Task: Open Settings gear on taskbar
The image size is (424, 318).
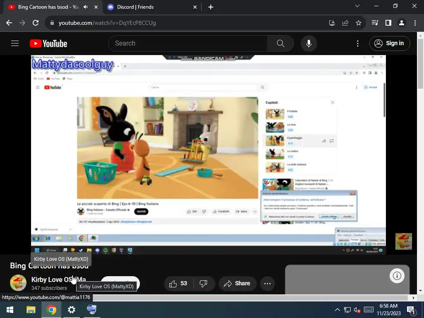Action: (x=71, y=310)
